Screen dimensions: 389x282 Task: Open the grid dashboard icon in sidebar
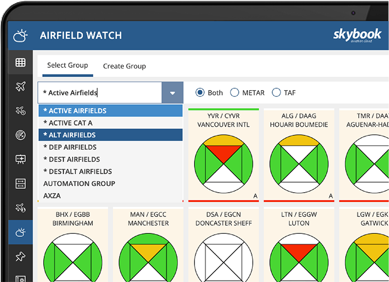(x=20, y=63)
